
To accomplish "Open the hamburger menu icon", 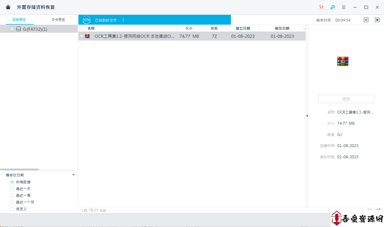I will click(x=343, y=7).
